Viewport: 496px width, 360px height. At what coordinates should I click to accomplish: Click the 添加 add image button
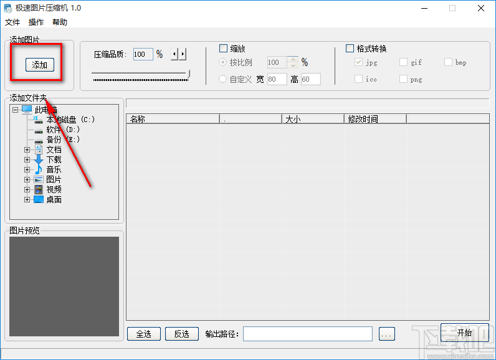[x=40, y=65]
